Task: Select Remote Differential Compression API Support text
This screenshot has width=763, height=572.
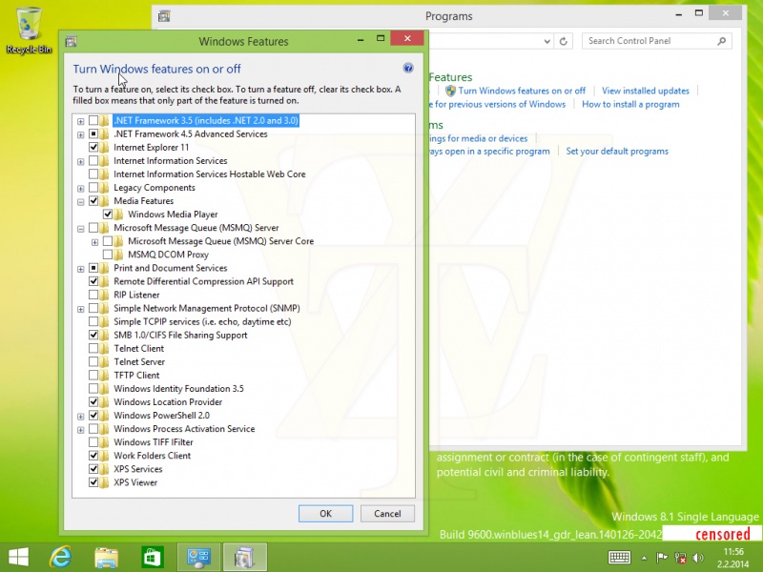Action: (x=203, y=281)
